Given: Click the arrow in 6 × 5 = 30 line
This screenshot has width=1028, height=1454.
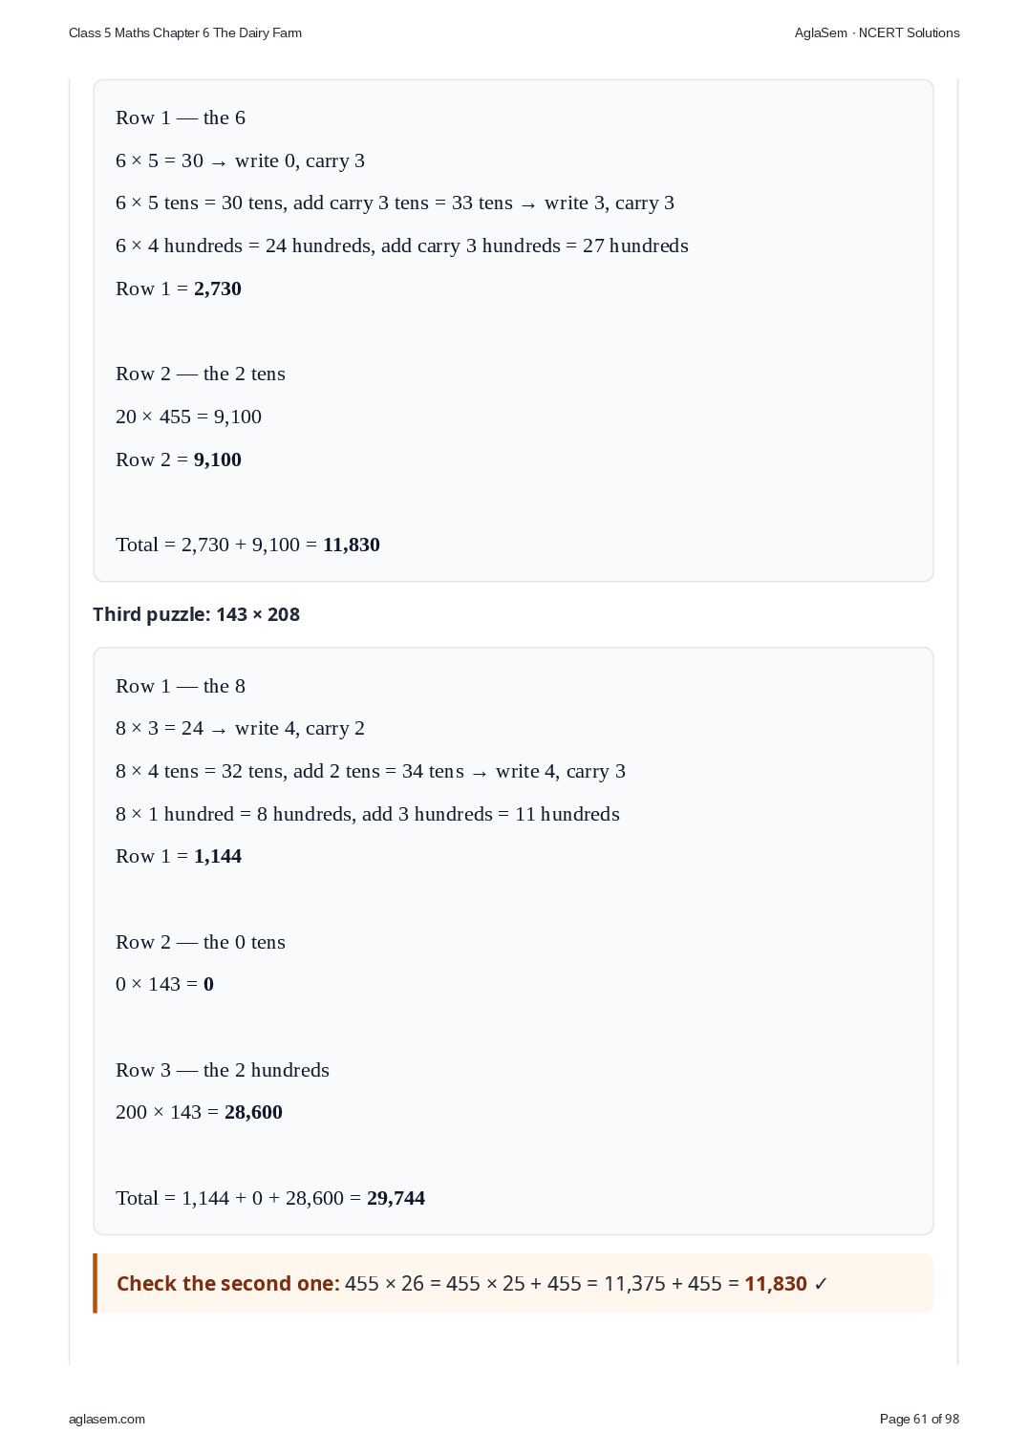Looking at the screenshot, I should pyautogui.click(x=219, y=162).
